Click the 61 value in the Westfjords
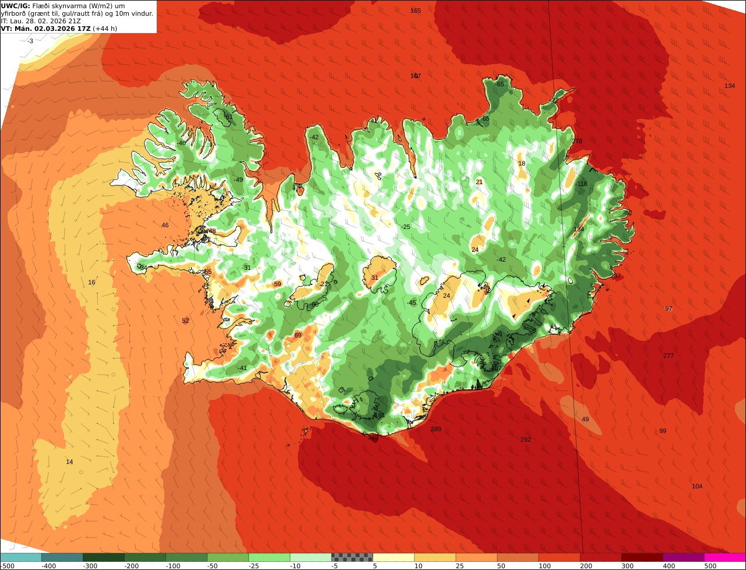 click(229, 117)
